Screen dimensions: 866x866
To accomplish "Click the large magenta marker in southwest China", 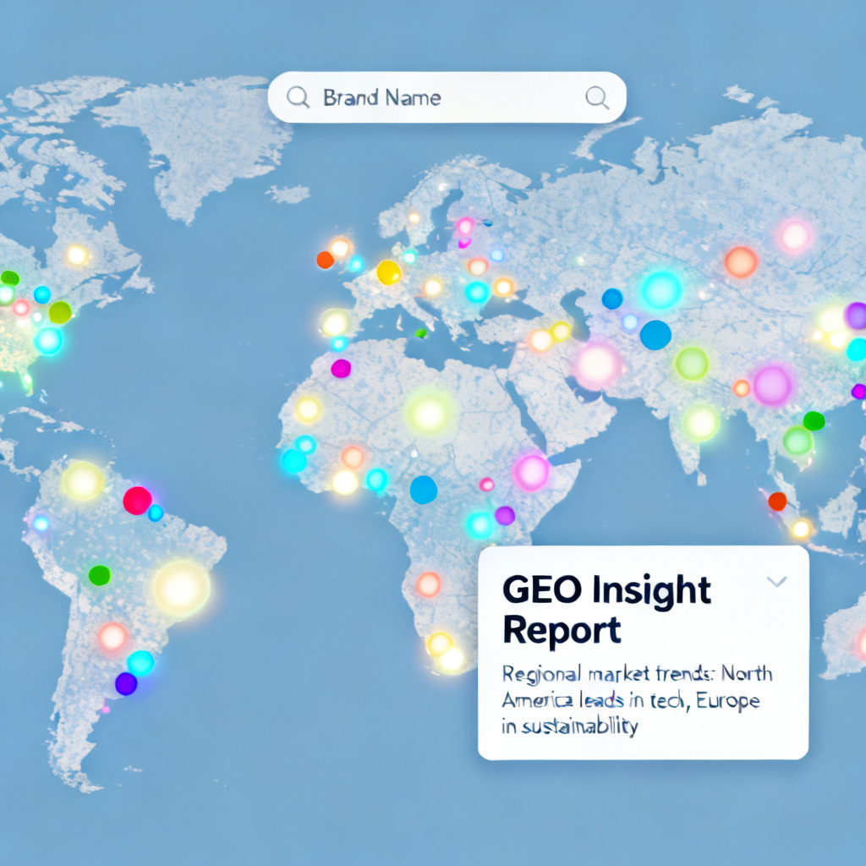I will coord(772,386).
